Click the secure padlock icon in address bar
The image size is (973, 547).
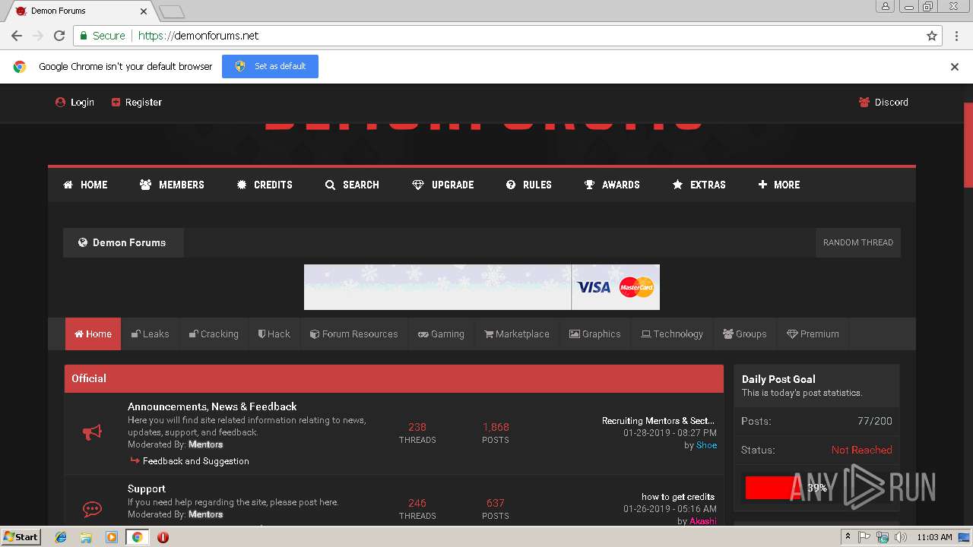[x=84, y=36]
